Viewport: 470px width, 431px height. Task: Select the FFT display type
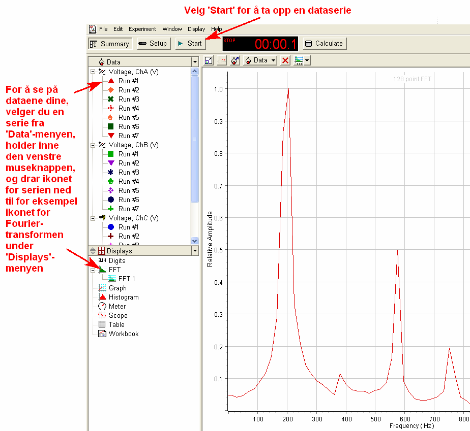coord(110,270)
